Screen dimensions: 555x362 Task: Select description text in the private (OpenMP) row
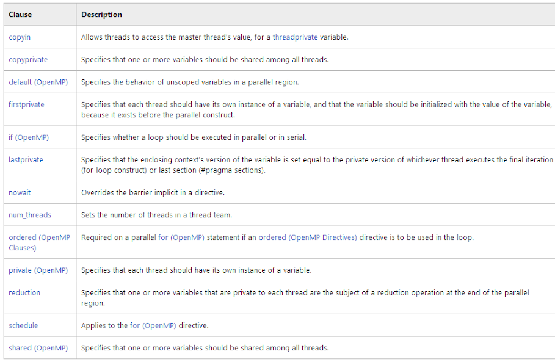click(x=196, y=270)
